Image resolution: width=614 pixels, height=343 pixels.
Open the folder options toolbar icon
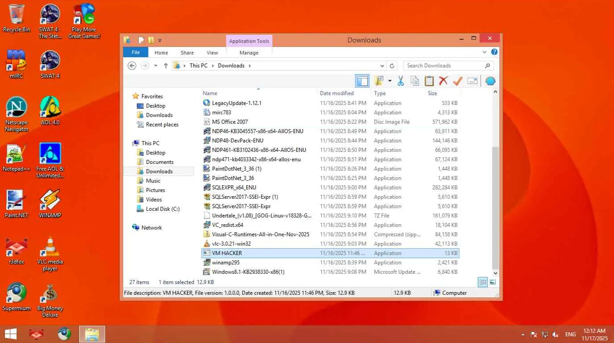coord(379,81)
